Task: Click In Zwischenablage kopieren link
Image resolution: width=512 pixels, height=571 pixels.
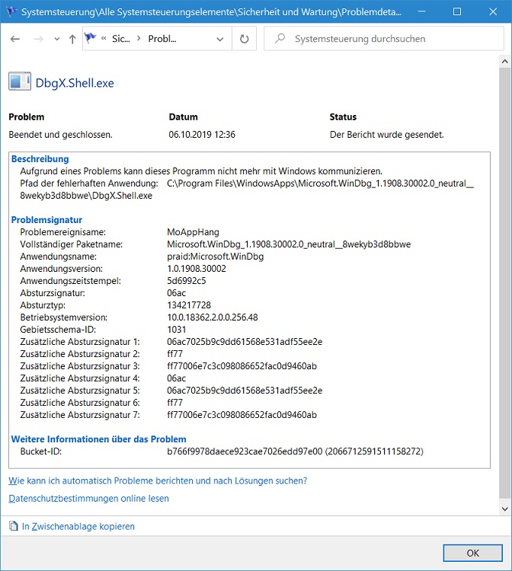Action: pyautogui.click(x=78, y=526)
